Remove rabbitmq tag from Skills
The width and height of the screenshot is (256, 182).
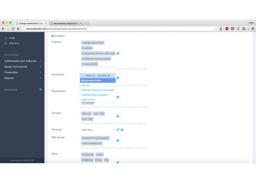83,160
